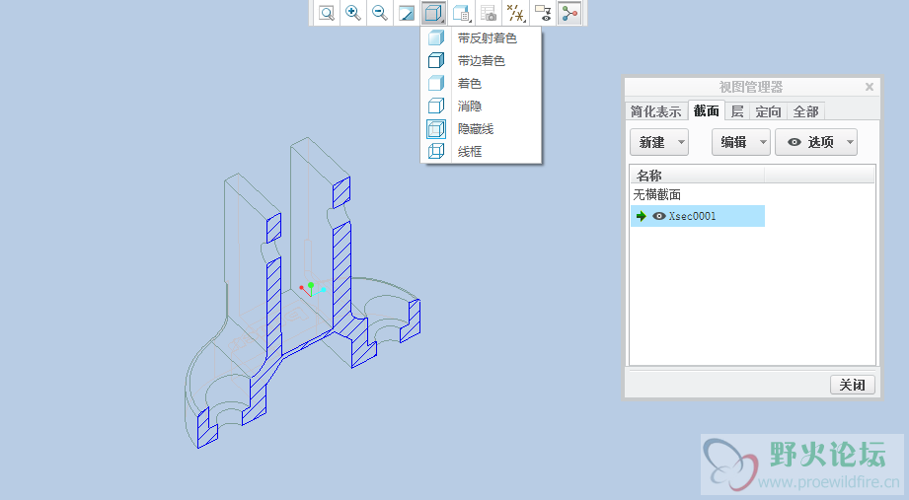909x500 pixels.
Task: Open the 选项 dropdown button
Action: point(816,142)
